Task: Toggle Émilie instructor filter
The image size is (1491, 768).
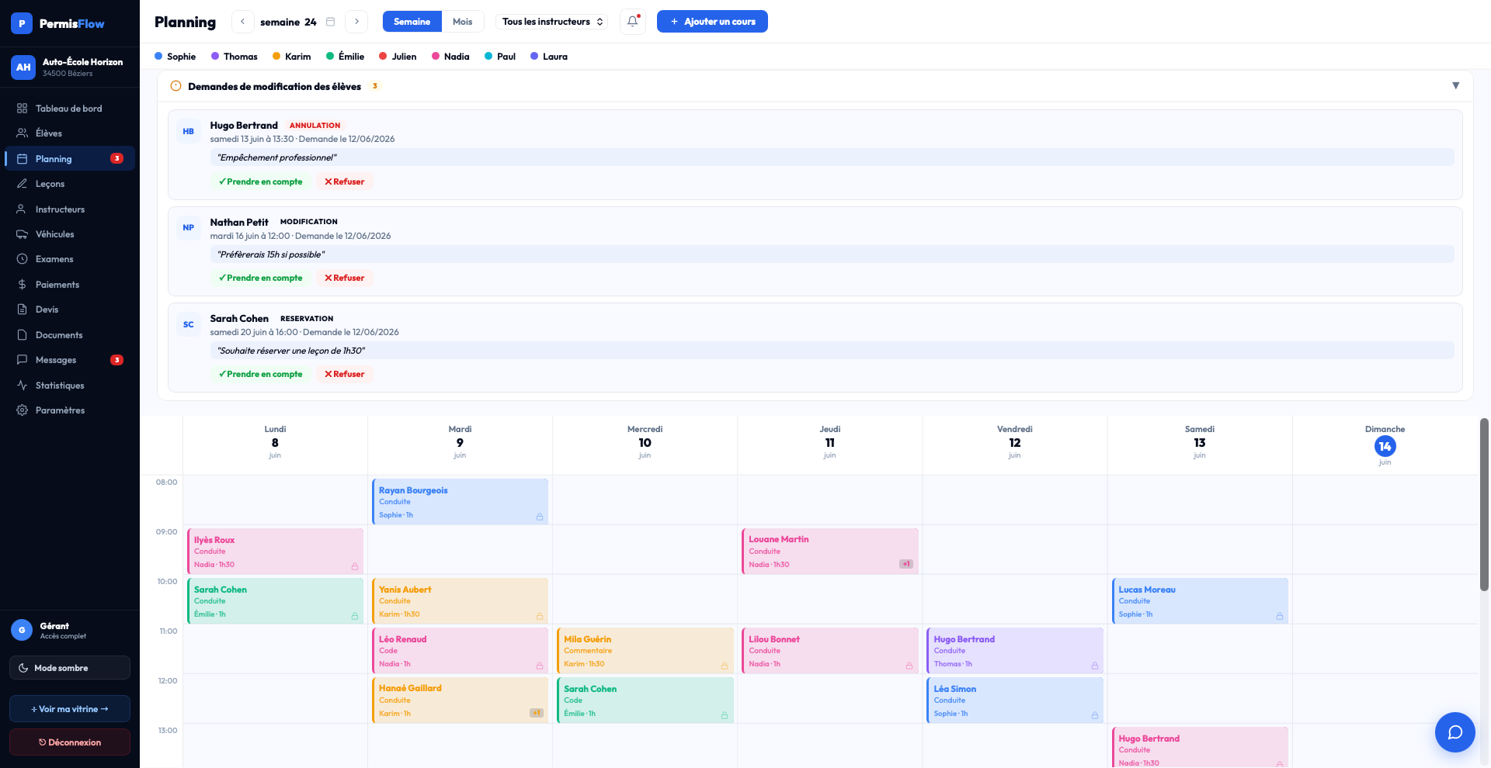Action: [x=346, y=57]
